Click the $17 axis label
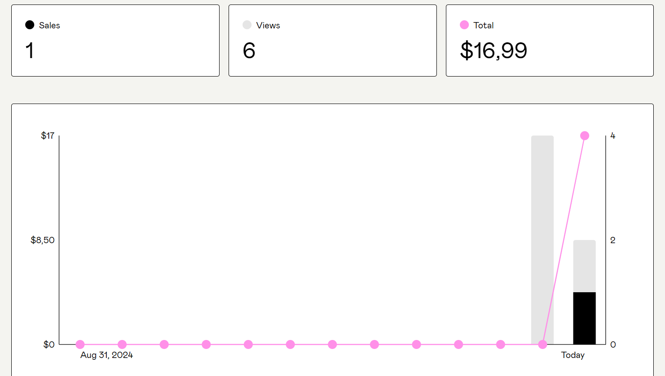 click(x=47, y=136)
